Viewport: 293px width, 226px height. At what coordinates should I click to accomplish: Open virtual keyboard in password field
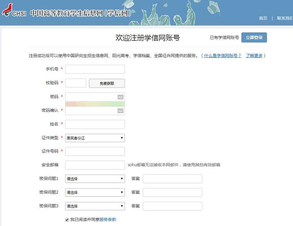(x=120, y=97)
